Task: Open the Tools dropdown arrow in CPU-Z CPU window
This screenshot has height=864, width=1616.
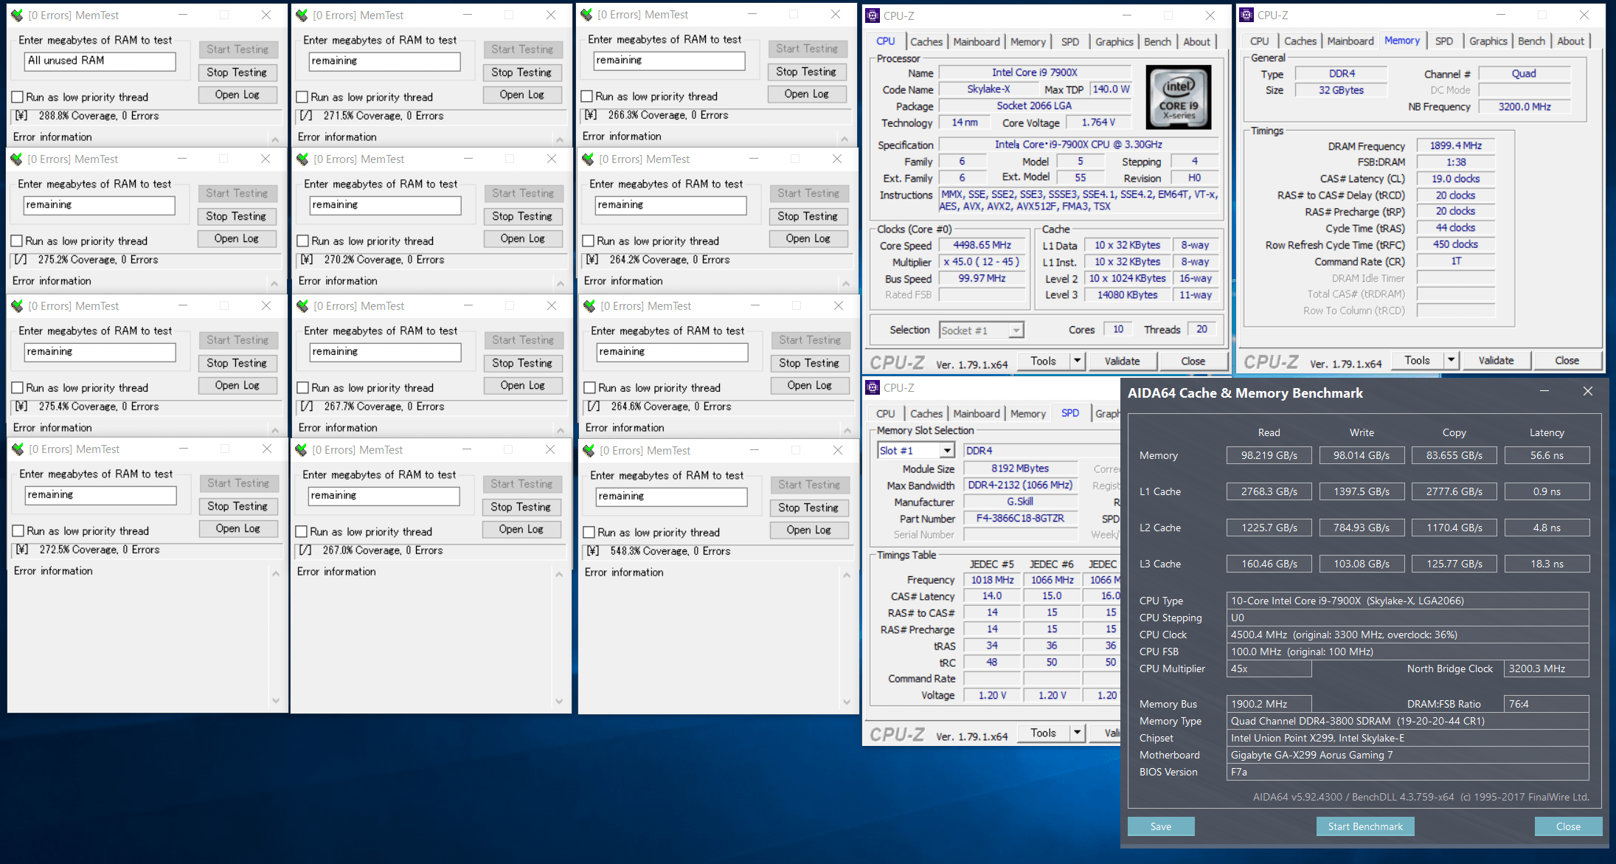Action: point(1077,361)
